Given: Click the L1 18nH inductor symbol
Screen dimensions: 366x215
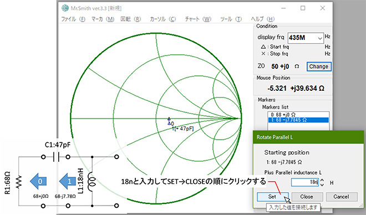Looking at the screenshot, I should click(93, 181).
